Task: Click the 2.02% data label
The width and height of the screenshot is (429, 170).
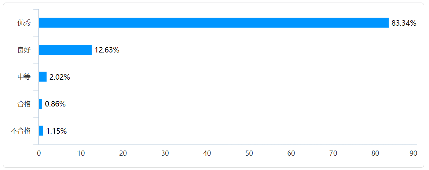Action: click(59, 77)
